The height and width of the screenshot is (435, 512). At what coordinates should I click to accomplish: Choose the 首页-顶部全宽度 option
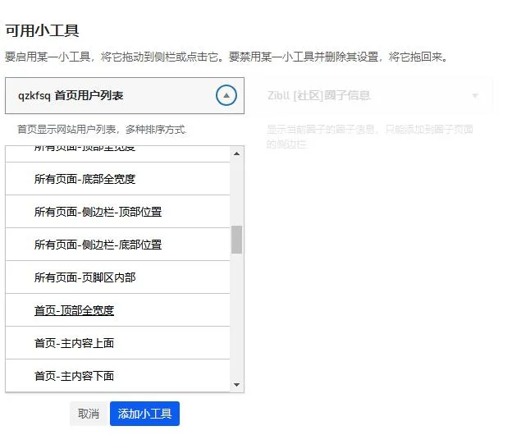[74, 310]
